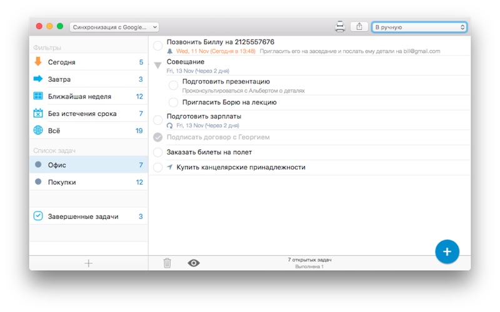Select the Сегодня filter
The image size is (500, 312).
coord(89,62)
